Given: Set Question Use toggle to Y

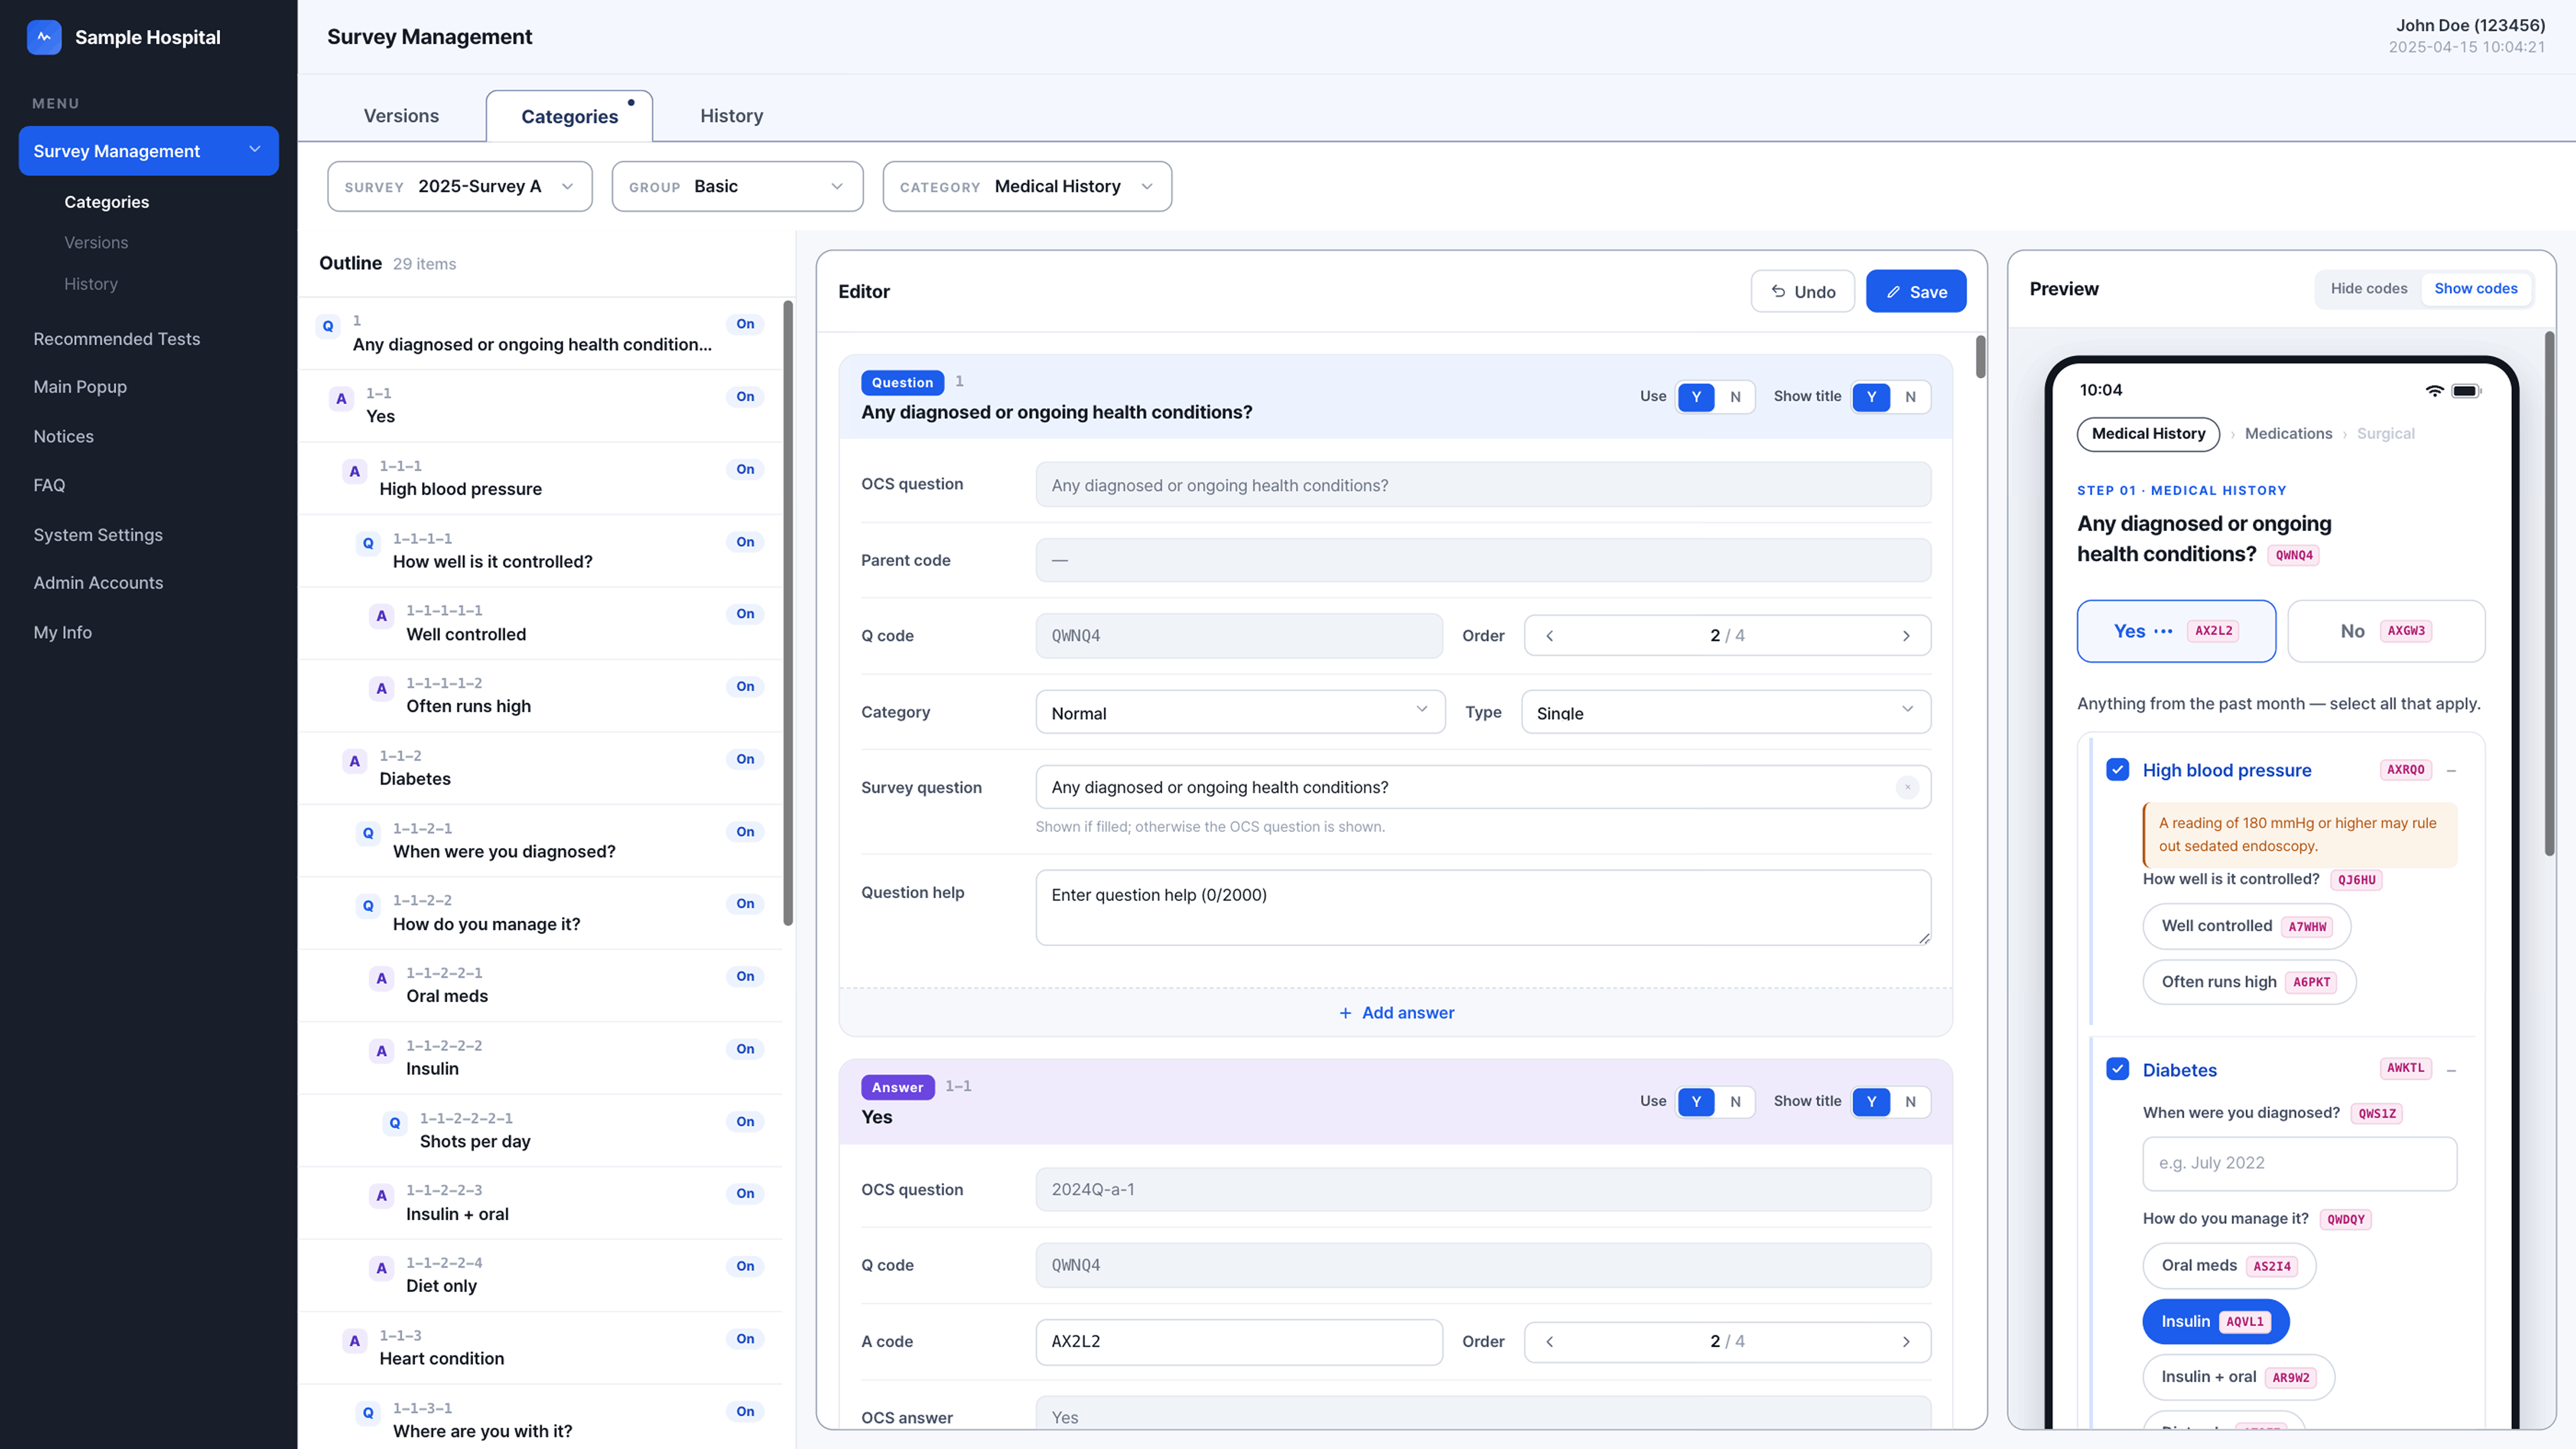Looking at the screenshot, I should pyautogui.click(x=1696, y=397).
